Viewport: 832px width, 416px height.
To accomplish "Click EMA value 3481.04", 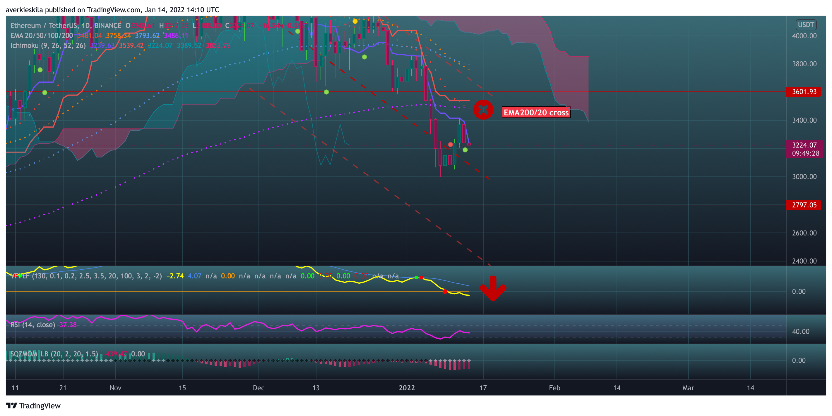I will (89, 35).
